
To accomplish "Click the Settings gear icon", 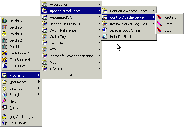I will (x=4, y=88).
